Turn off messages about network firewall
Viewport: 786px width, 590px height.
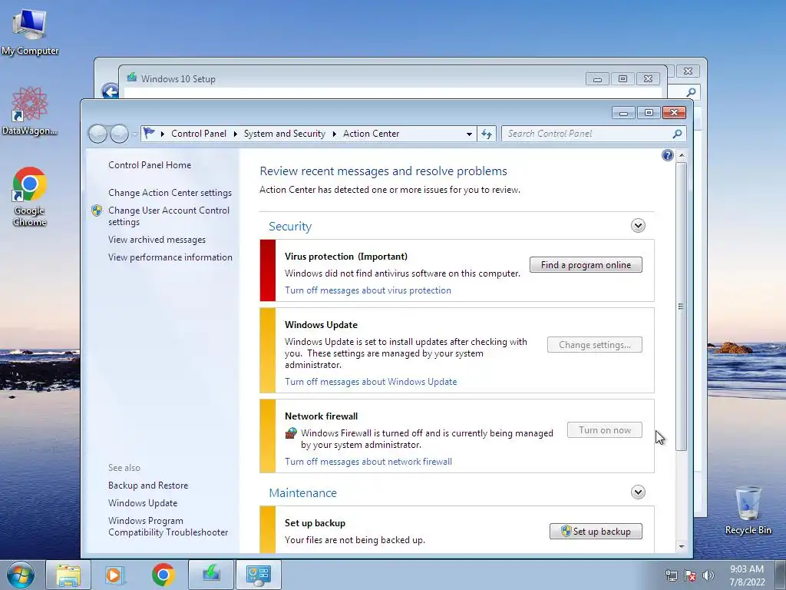pyautogui.click(x=368, y=462)
